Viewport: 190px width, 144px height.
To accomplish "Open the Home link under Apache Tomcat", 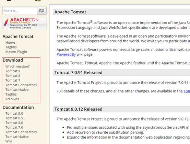I will [10, 42].
